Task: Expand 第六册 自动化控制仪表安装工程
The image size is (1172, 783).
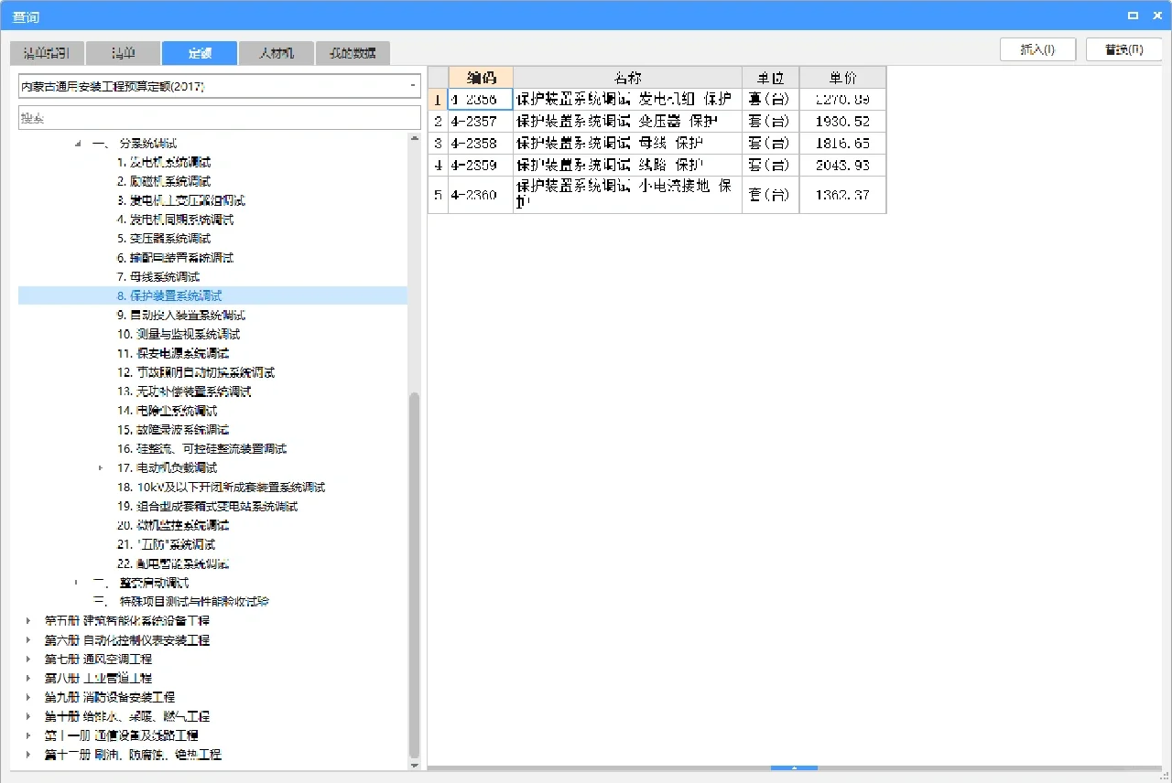Action: (x=27, y=638)
